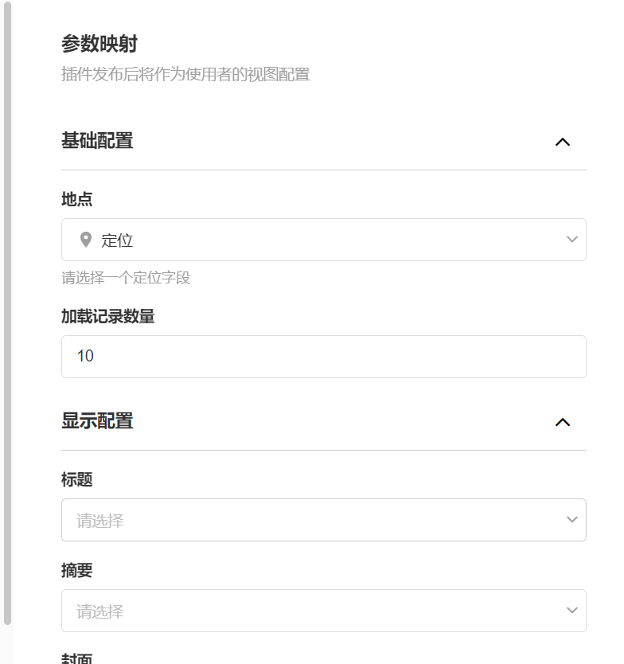Click the 摘要 field label
The image size is (624, 664).
[77, 570]
